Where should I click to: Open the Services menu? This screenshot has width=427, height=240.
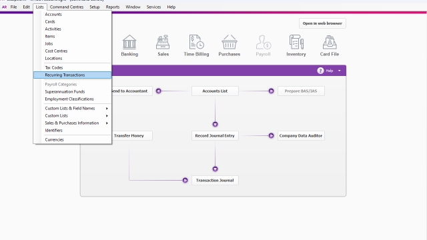click(153, 7)
